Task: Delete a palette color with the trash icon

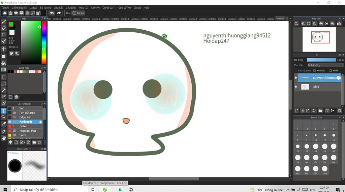Action: click(16, 97)
